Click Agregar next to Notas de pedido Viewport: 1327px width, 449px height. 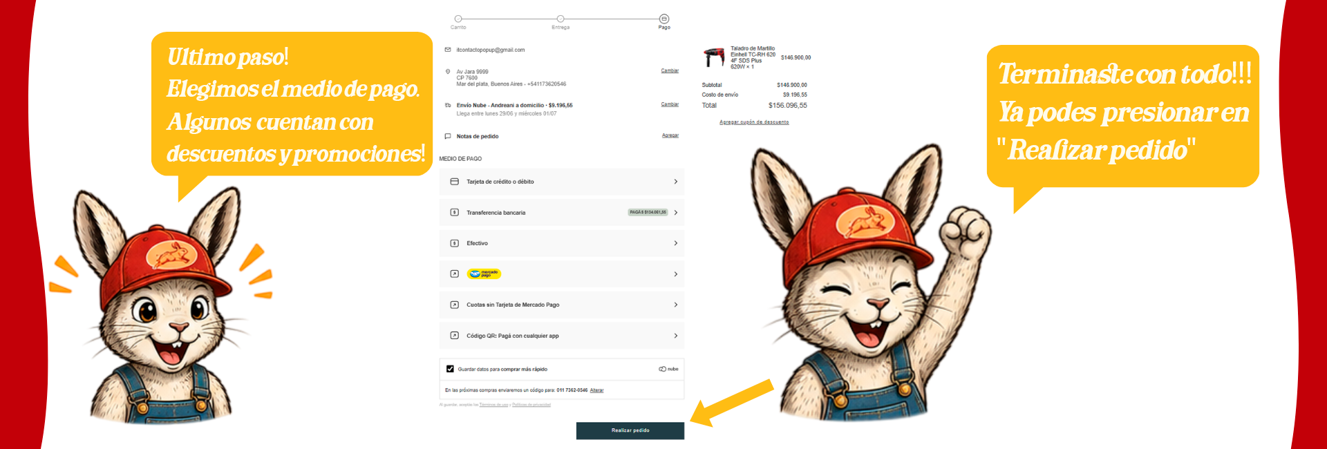click(x=670, y=135)
